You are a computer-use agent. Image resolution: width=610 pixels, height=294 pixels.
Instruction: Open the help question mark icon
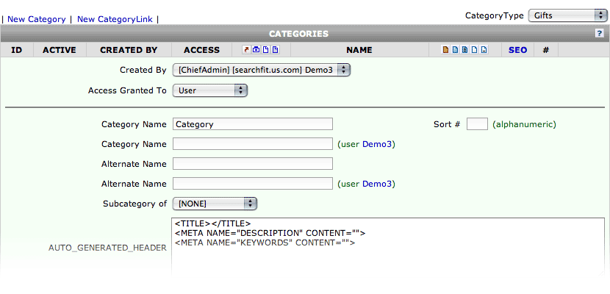point(600,34)
